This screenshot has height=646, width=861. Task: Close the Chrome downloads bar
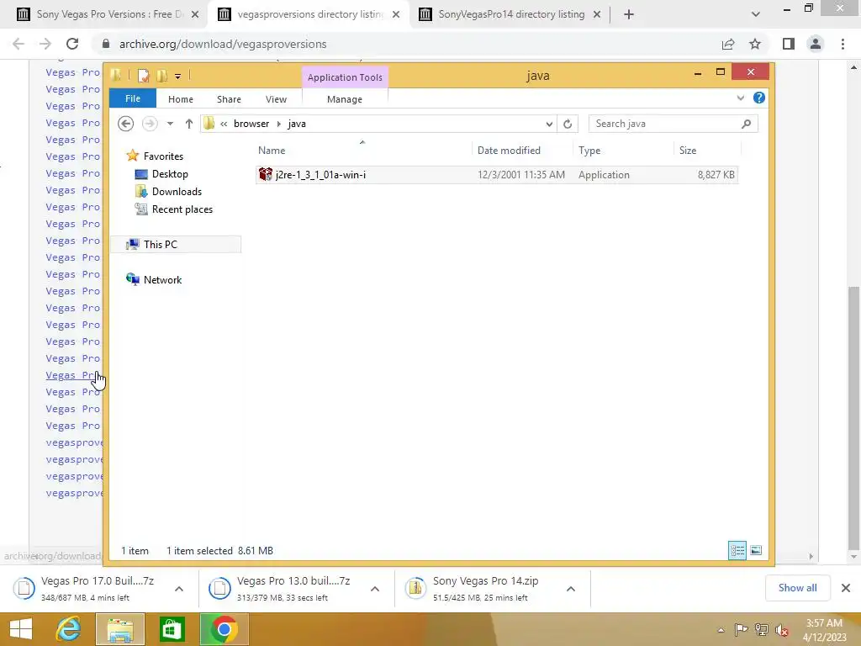coord(846,588)
